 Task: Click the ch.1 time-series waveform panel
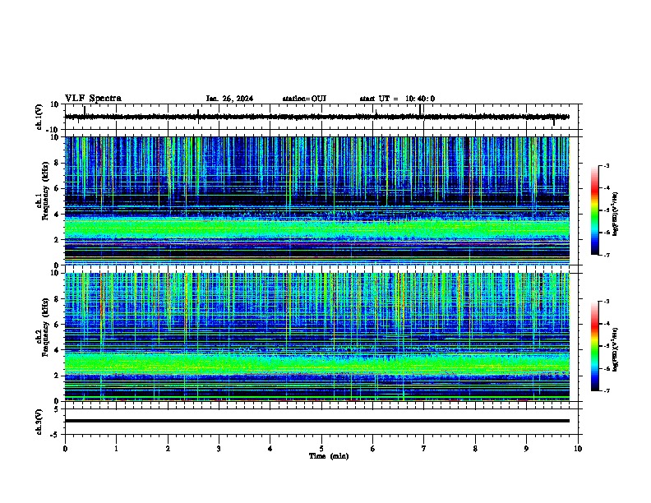pos(321,117)
